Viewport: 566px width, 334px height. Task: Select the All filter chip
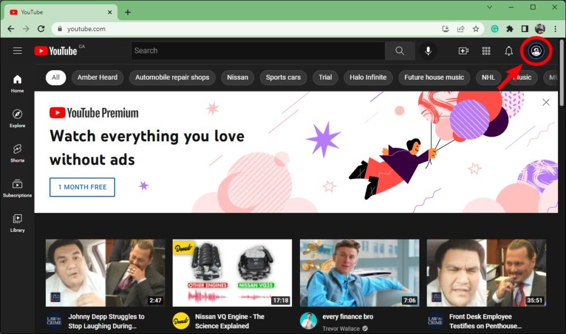55,77
